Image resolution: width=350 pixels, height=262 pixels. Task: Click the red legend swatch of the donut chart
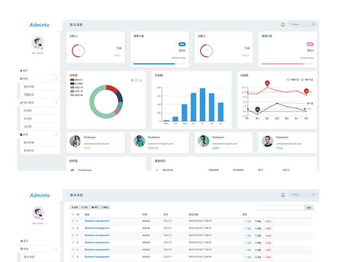(72, 80)
